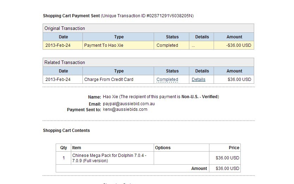Click the Original Transaction Date 2013-Feb-24 cell
The width and height of the screenshot is (294, 184).
click(x=57, y=45)
